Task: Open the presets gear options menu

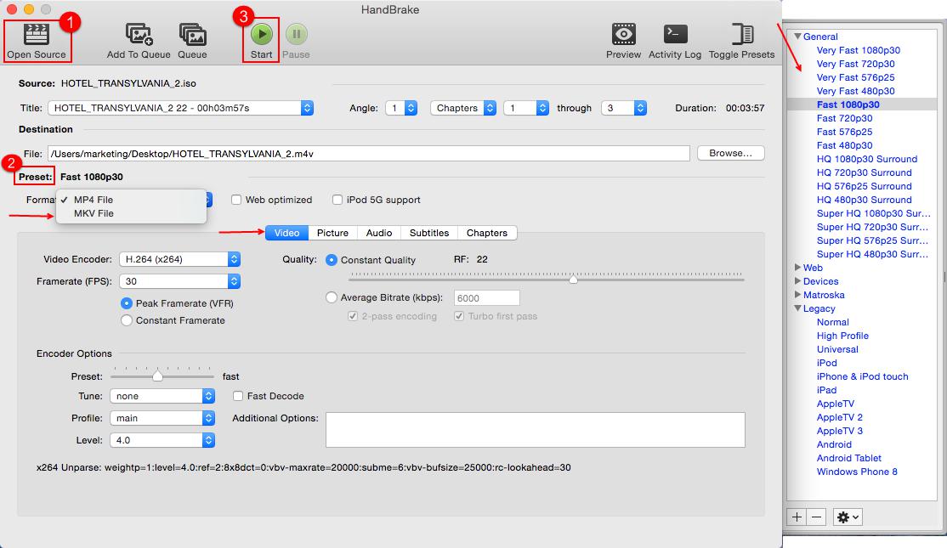Action: pyautogui.click(x=848, y=517)
